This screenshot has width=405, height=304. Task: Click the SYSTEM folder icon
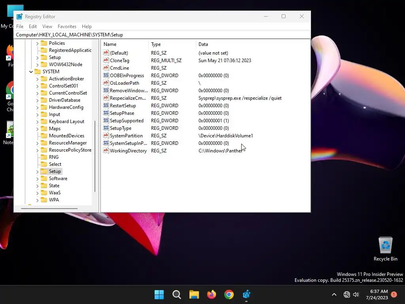38,71
